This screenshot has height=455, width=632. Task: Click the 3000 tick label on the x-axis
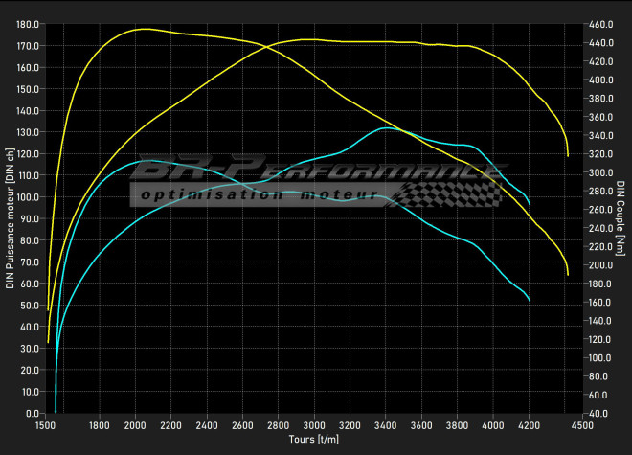(313, 424)
